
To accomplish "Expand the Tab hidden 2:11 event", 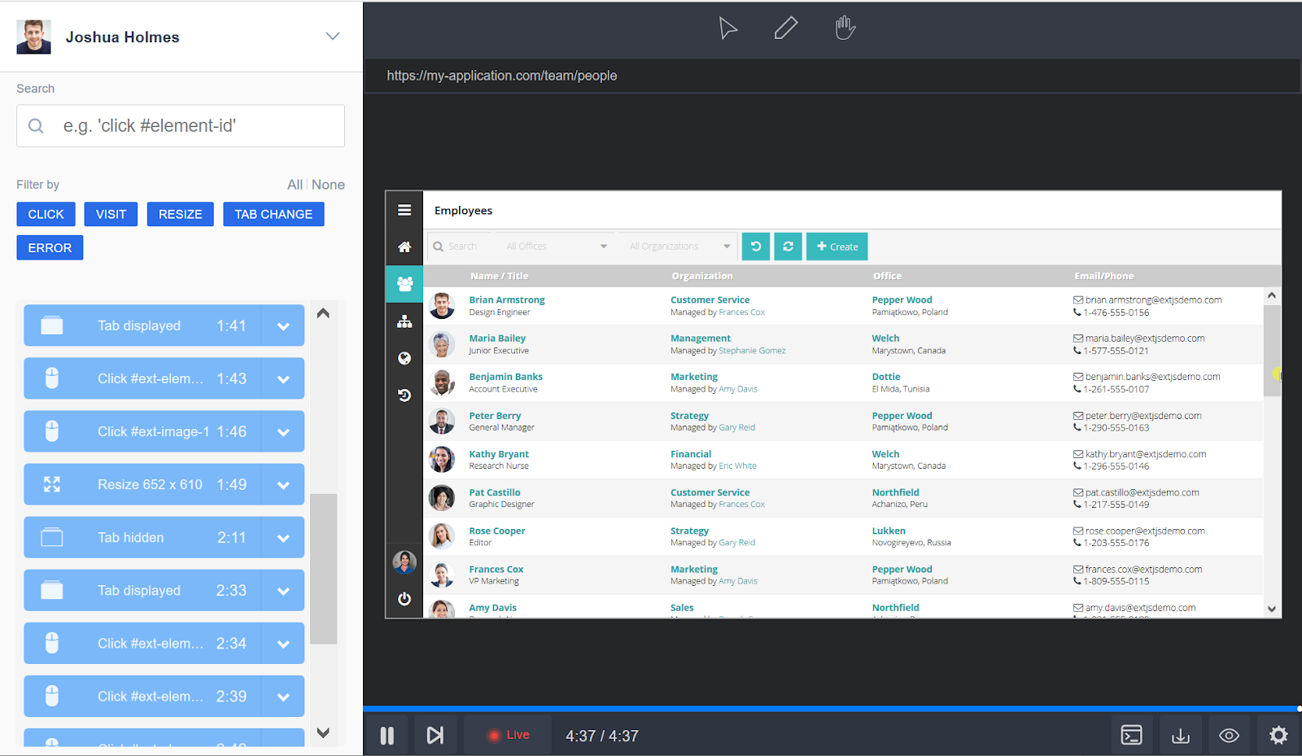I will click(x=283, y=537).
